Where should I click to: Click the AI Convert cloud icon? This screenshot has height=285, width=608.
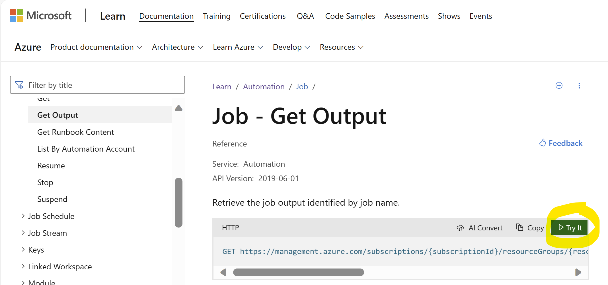[460, 228]
